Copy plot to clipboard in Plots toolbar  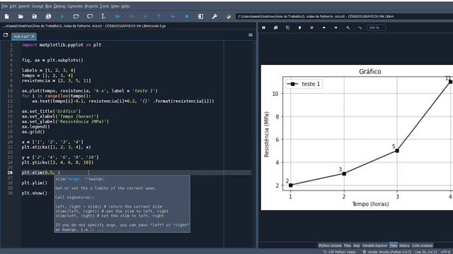point(287,28)
